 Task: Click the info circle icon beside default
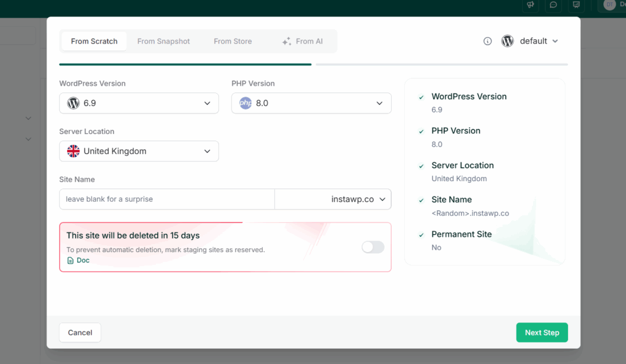(487, 41)
